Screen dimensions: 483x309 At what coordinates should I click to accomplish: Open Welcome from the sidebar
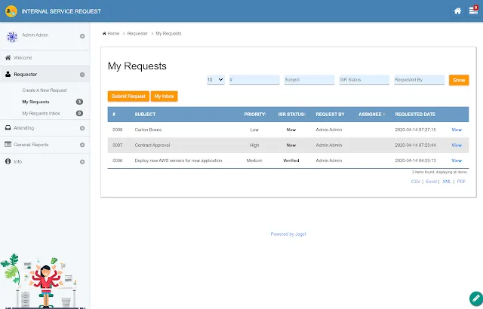tap(23, 58)
